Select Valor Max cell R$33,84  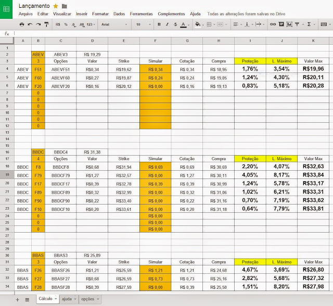[313, 175]
